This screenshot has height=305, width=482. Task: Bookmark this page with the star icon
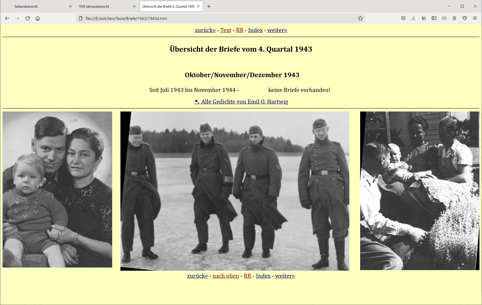click(360, 18)
